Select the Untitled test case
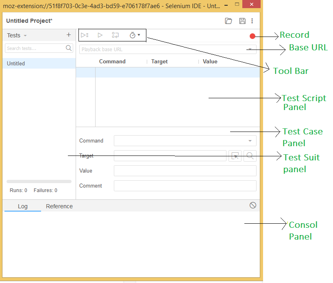333x283 pixels. 39,63
